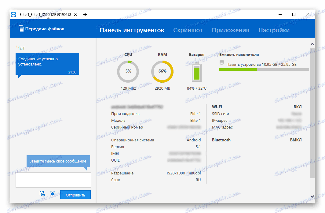Close the Elite 1 session tab
Viewport: 325px width, 213px height.
point(75,15)
